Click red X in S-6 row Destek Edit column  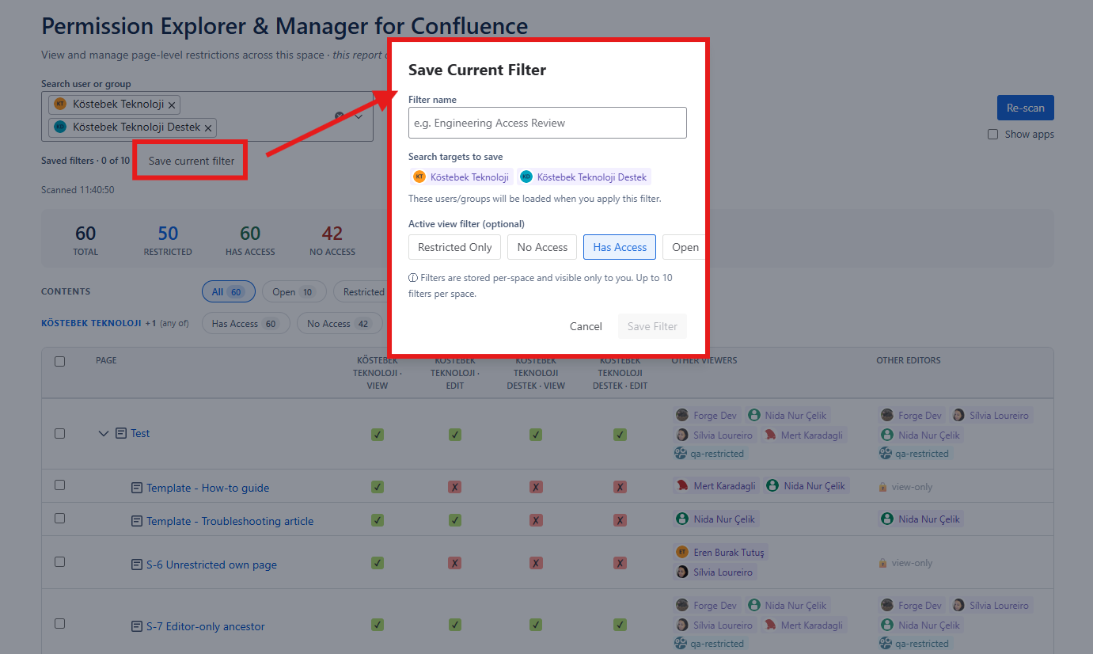pyautogui.click(x=620, y=563)
